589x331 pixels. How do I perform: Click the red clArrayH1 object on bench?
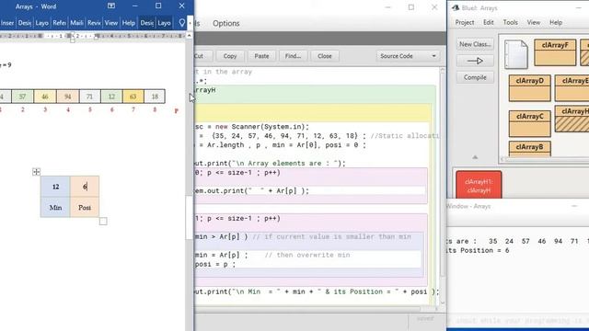[479, 185]
